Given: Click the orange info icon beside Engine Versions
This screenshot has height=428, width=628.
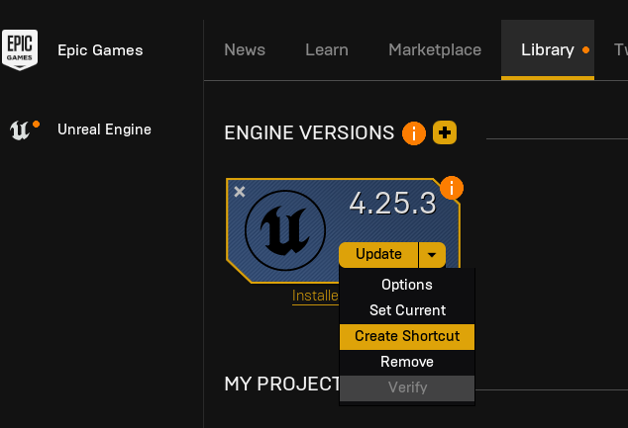Looking at the screenshot, I should pyautogui.click(x=414, y=133).
